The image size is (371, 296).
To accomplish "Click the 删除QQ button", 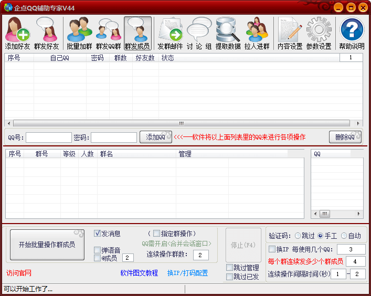I will [x=345, y=137].
